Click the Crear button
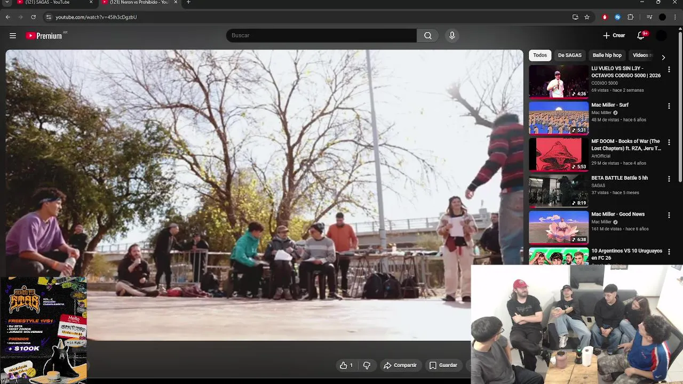This screenshot has height=384, width=683. pos(614,36)
